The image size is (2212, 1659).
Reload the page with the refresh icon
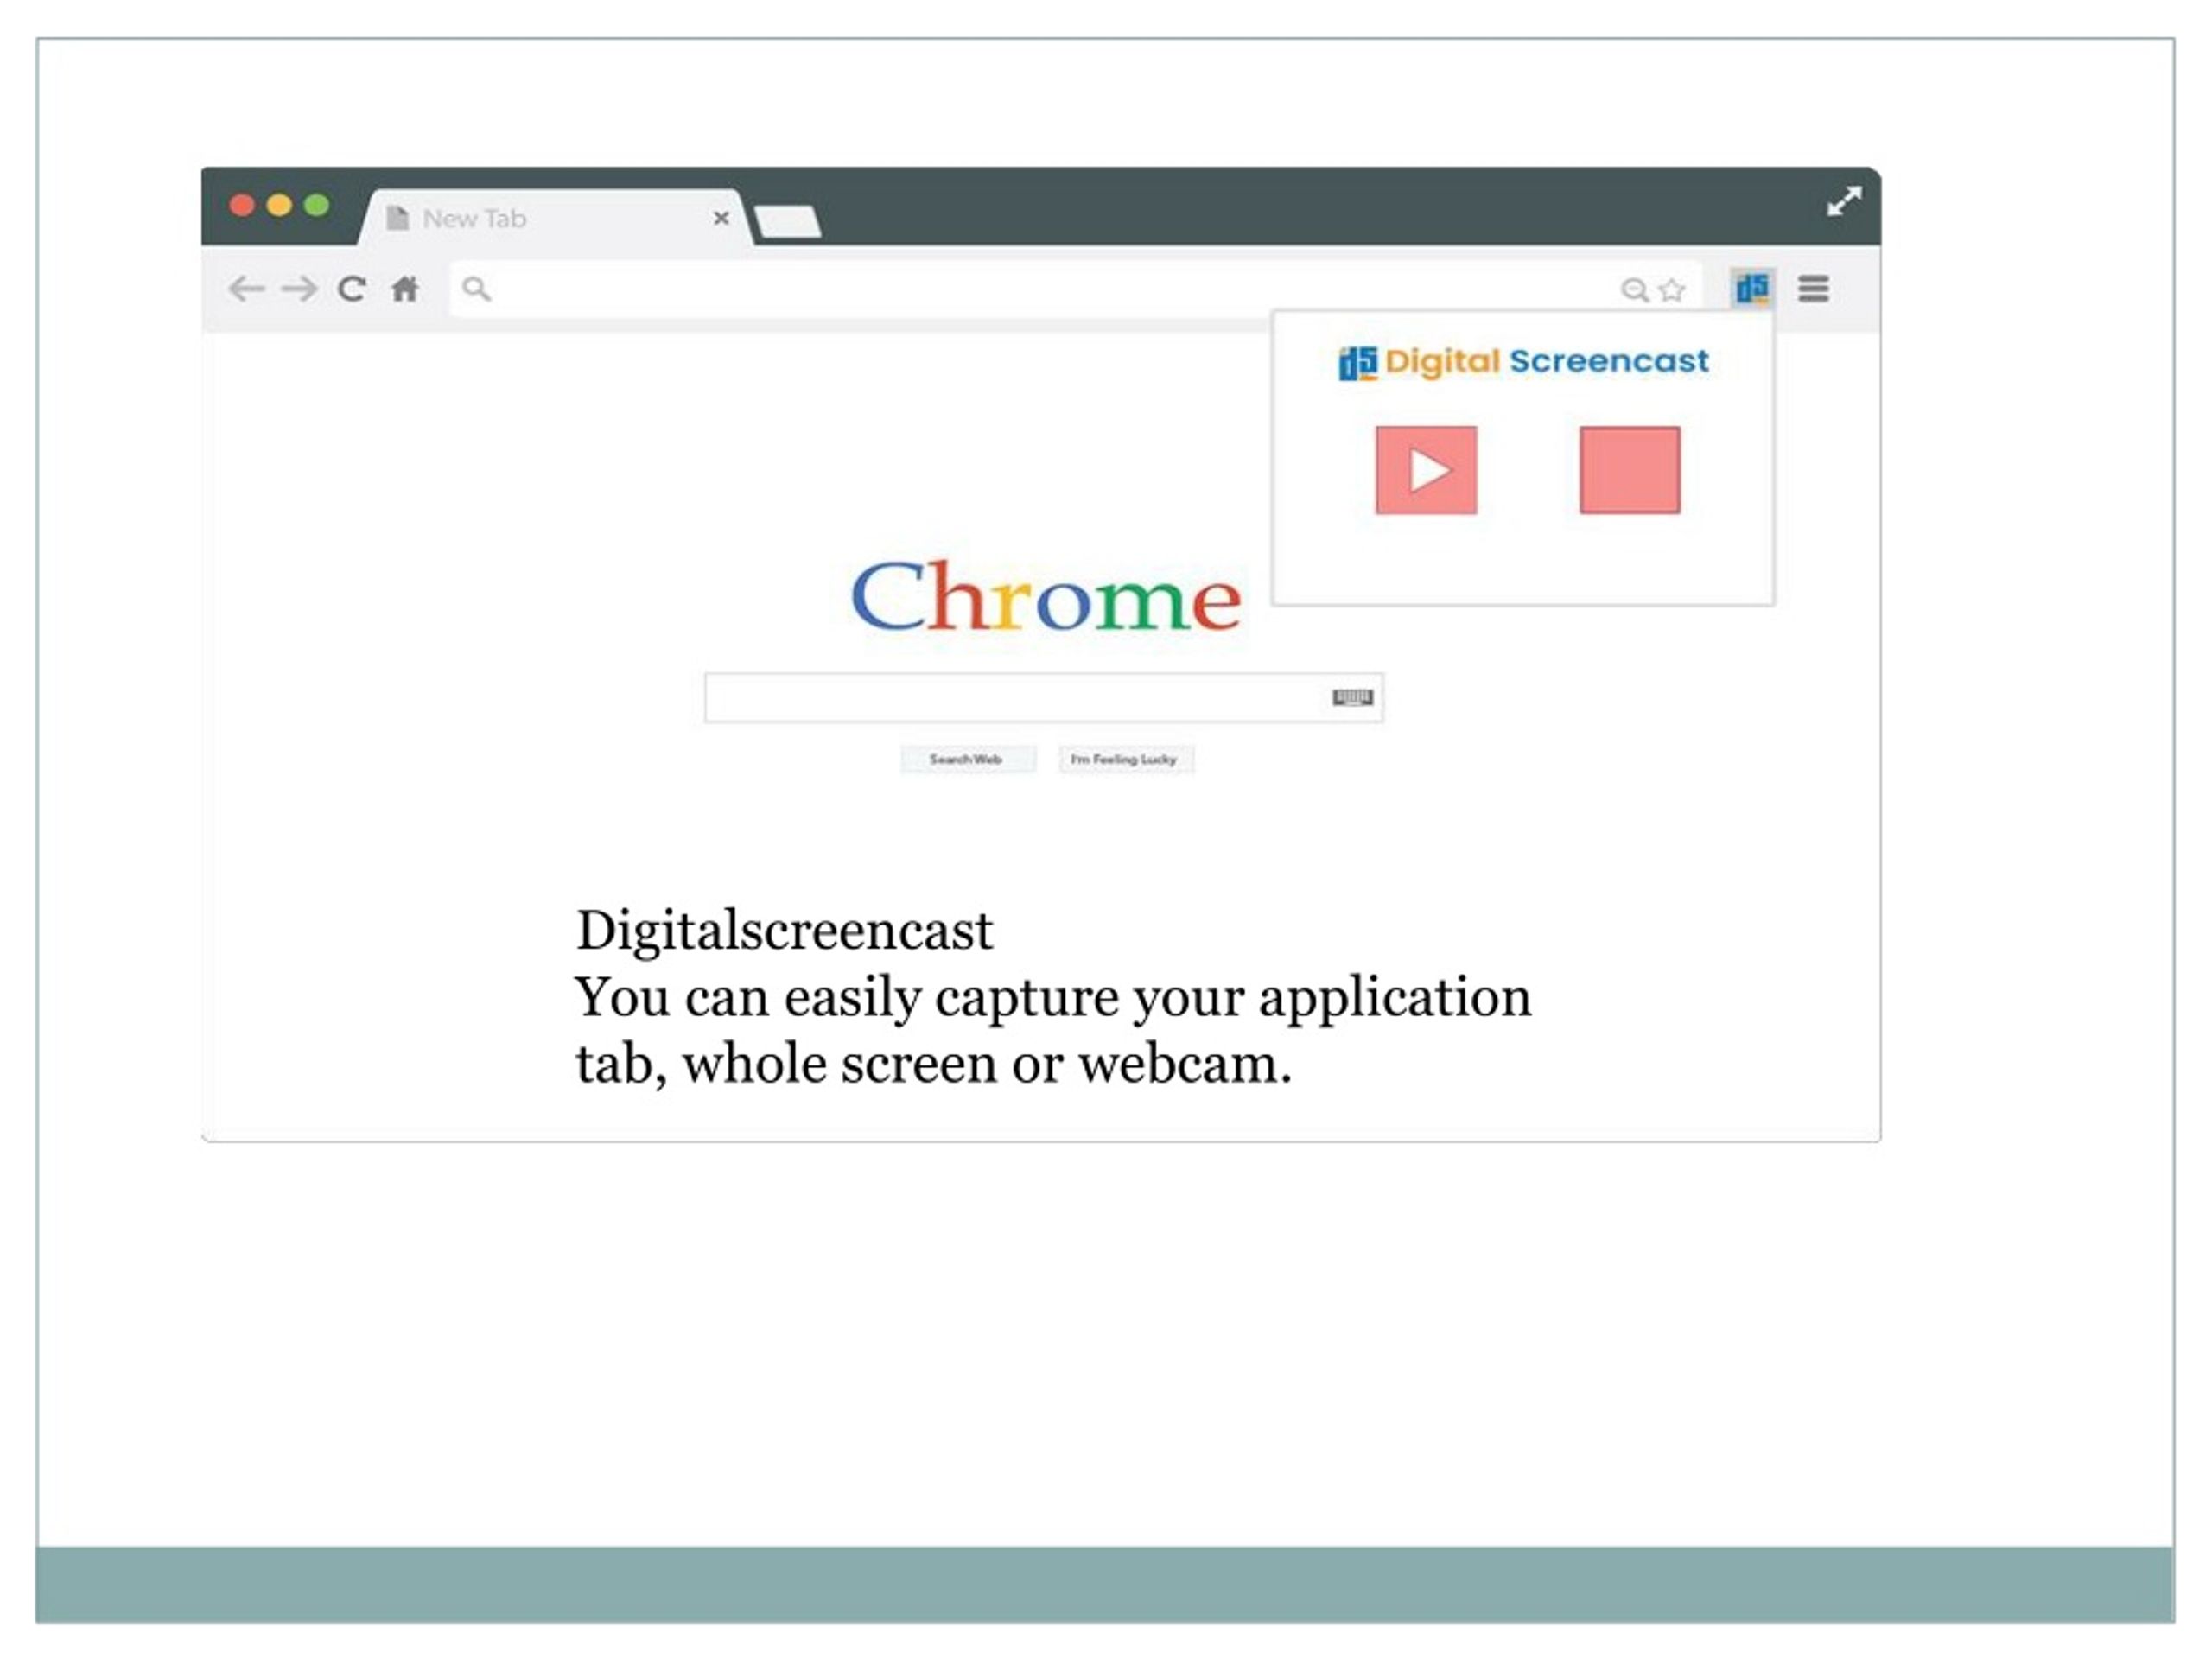351,290
